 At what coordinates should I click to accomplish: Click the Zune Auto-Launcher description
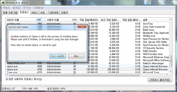pos(154,27)
